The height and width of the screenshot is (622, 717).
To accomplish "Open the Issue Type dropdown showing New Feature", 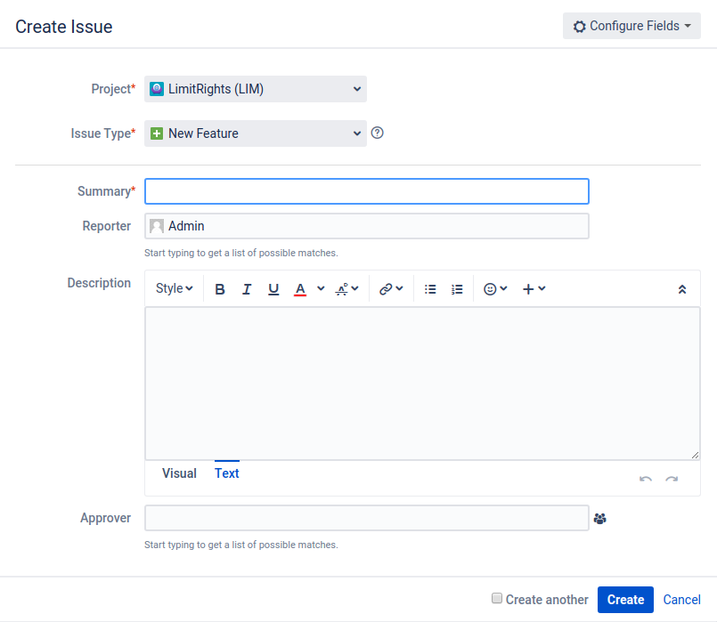I will 255,133.
